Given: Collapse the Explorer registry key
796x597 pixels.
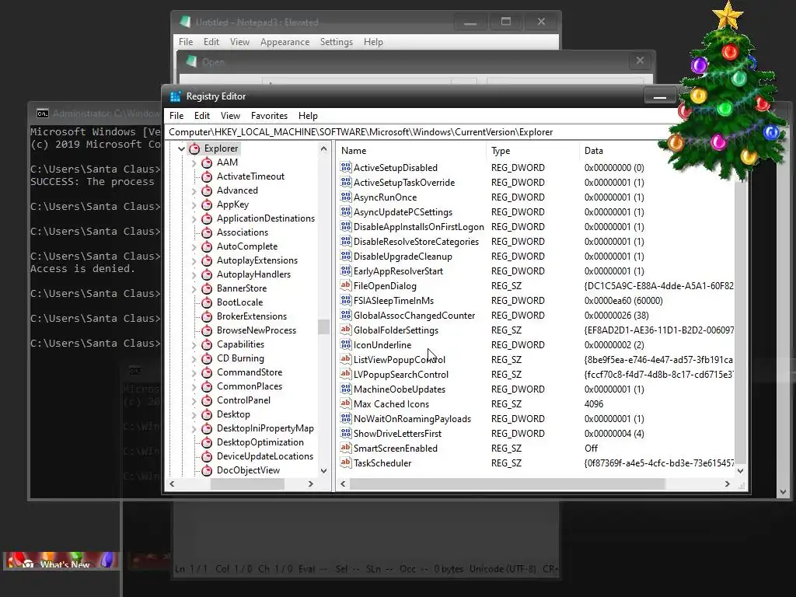Looking at the screenshot, I should point(181,148).
